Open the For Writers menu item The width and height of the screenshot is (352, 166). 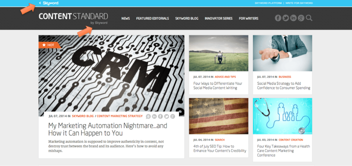click(x=248, y=18)
